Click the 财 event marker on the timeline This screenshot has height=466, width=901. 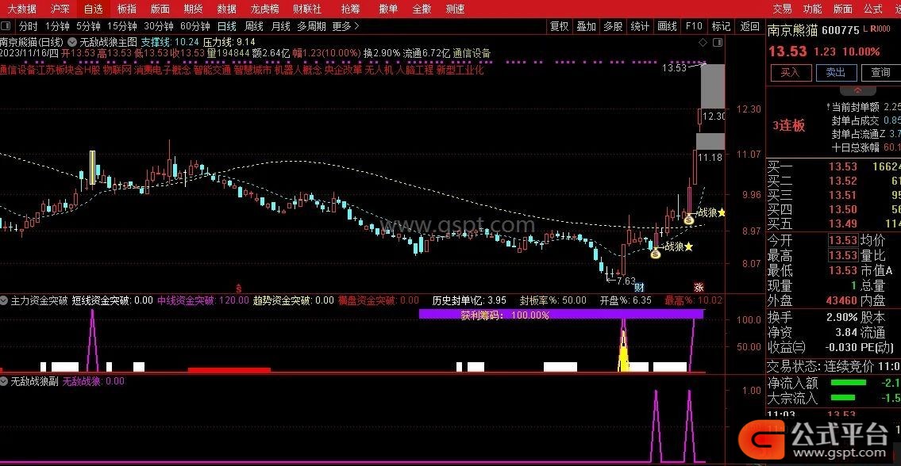638,287
